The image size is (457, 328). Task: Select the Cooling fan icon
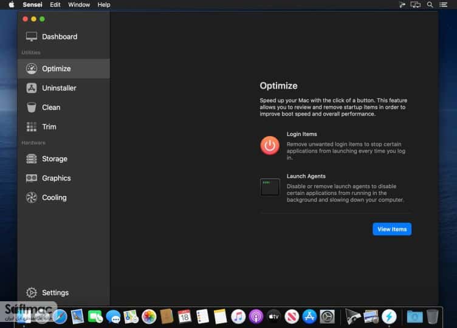32,197
